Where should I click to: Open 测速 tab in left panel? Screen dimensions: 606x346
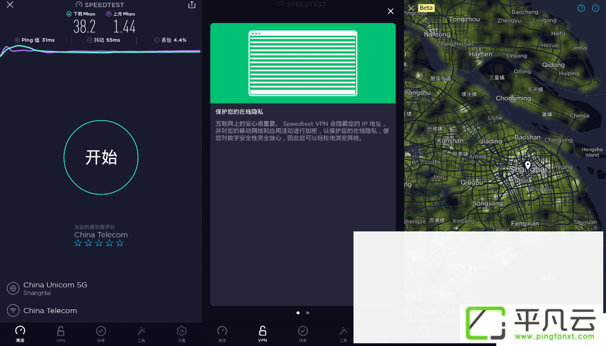click(x=20, y=334)
